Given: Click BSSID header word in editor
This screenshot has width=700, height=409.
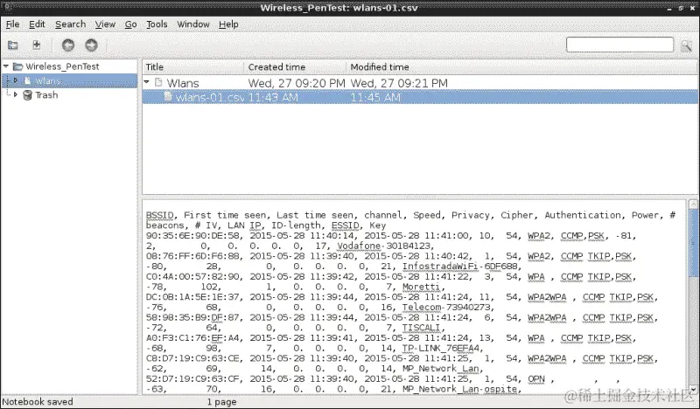Looking at the screenshot, I should pyautogui.click(x=159, y=215).
